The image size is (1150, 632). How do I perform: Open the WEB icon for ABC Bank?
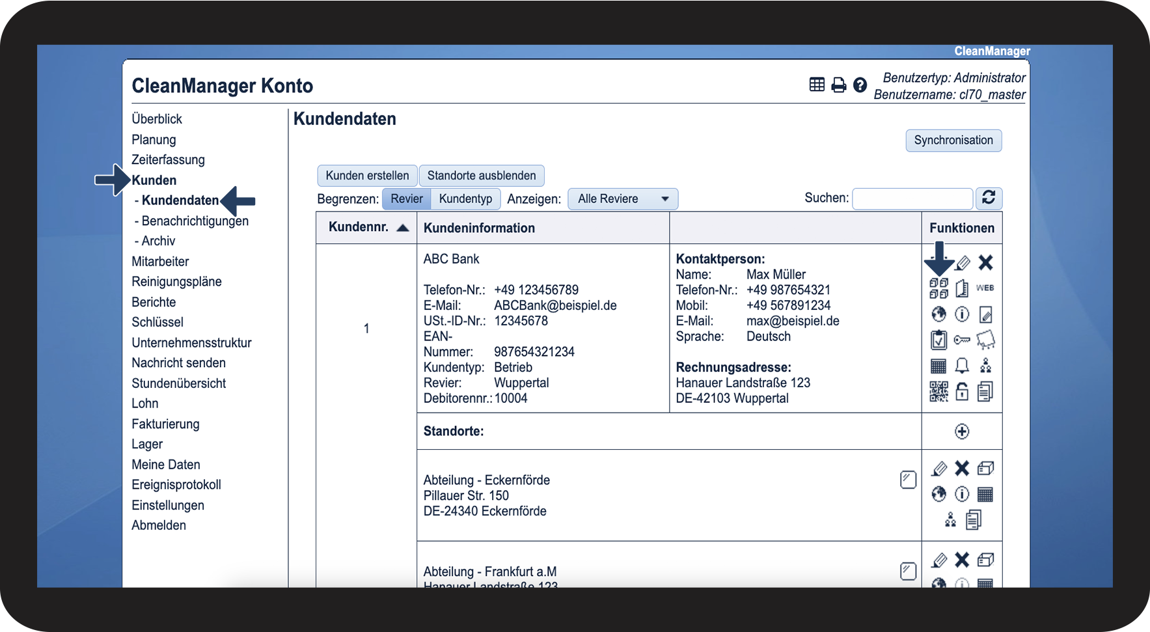(x=985, y=288)
